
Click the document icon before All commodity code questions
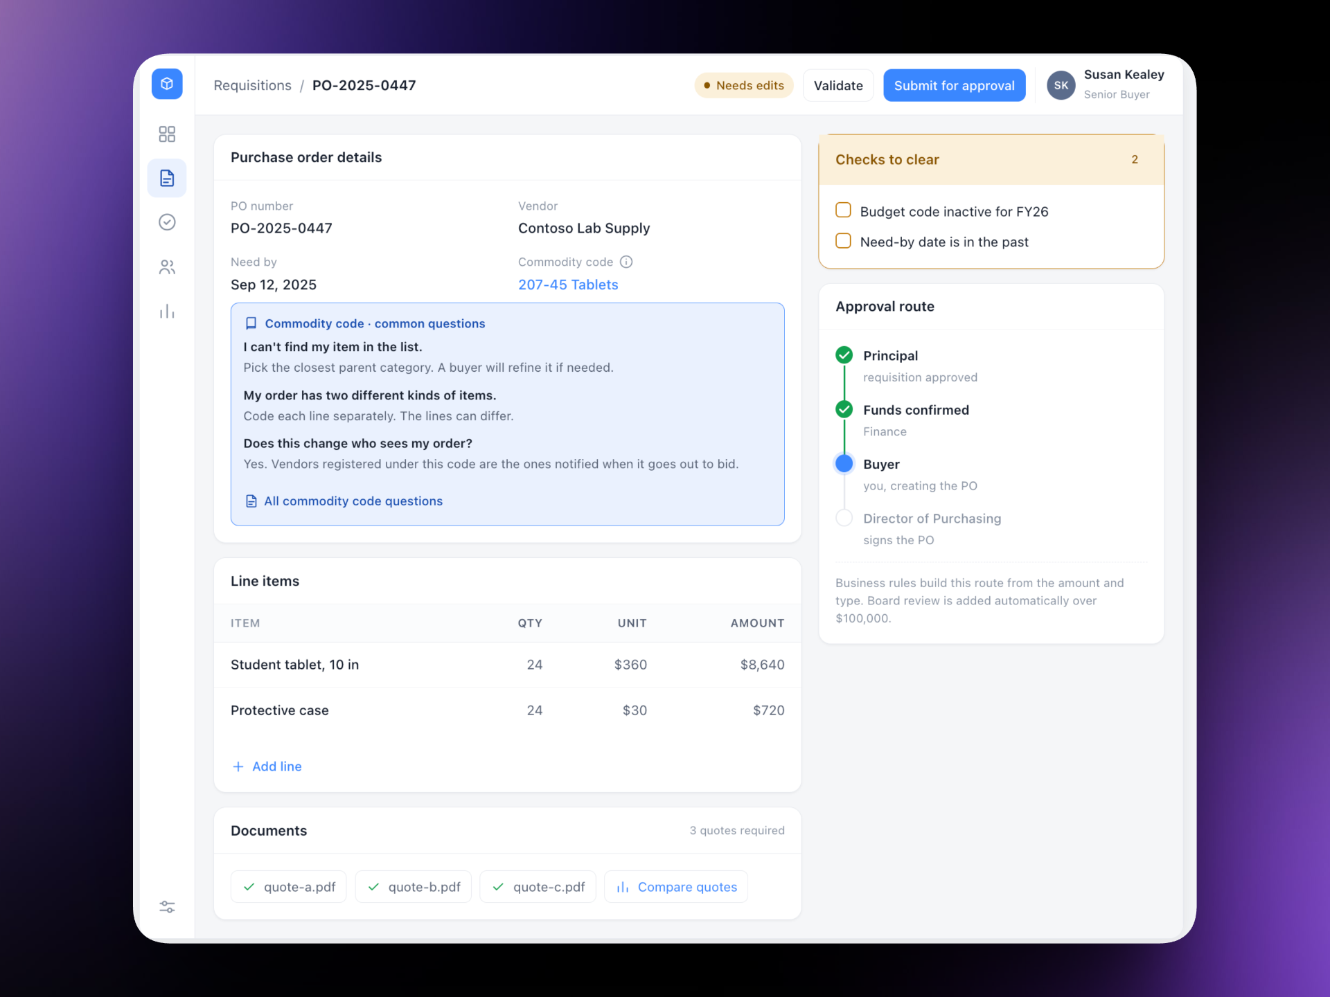251,501
